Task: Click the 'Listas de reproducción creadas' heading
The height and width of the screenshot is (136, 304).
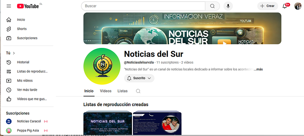Action: [116, 105]
